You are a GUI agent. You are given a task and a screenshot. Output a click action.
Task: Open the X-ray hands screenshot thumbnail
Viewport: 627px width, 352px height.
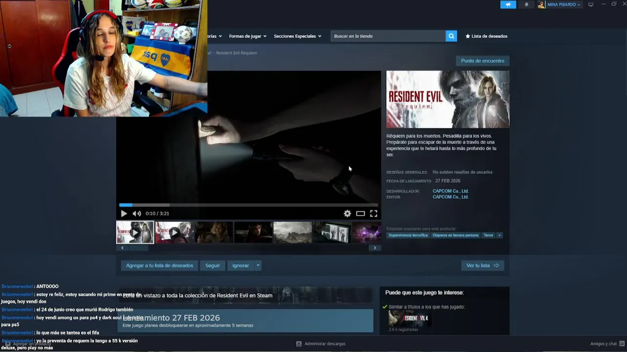coord(332,232)
